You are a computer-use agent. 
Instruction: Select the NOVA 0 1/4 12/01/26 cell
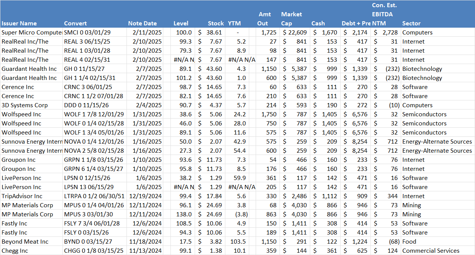[94, 142]
